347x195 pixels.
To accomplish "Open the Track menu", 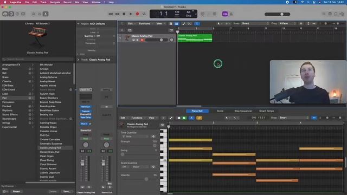I will click(43, 2).
